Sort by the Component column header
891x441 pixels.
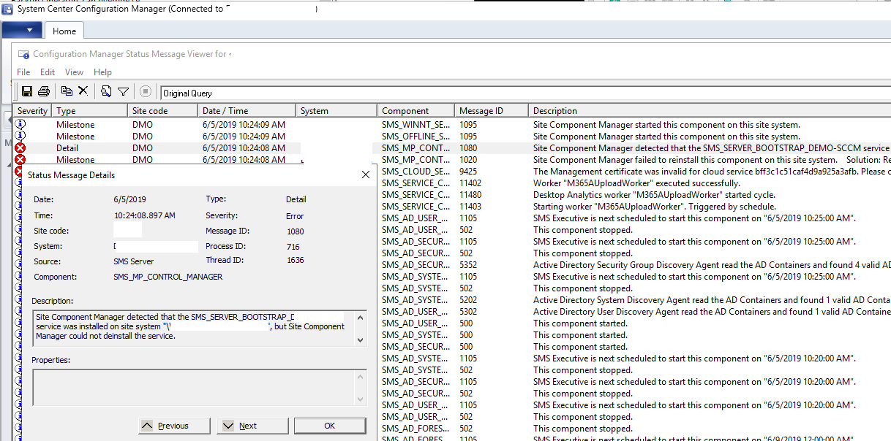(416, 111)
